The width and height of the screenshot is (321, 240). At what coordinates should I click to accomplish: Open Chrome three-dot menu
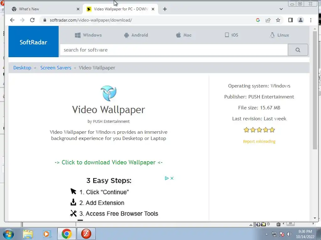point(311,20)
